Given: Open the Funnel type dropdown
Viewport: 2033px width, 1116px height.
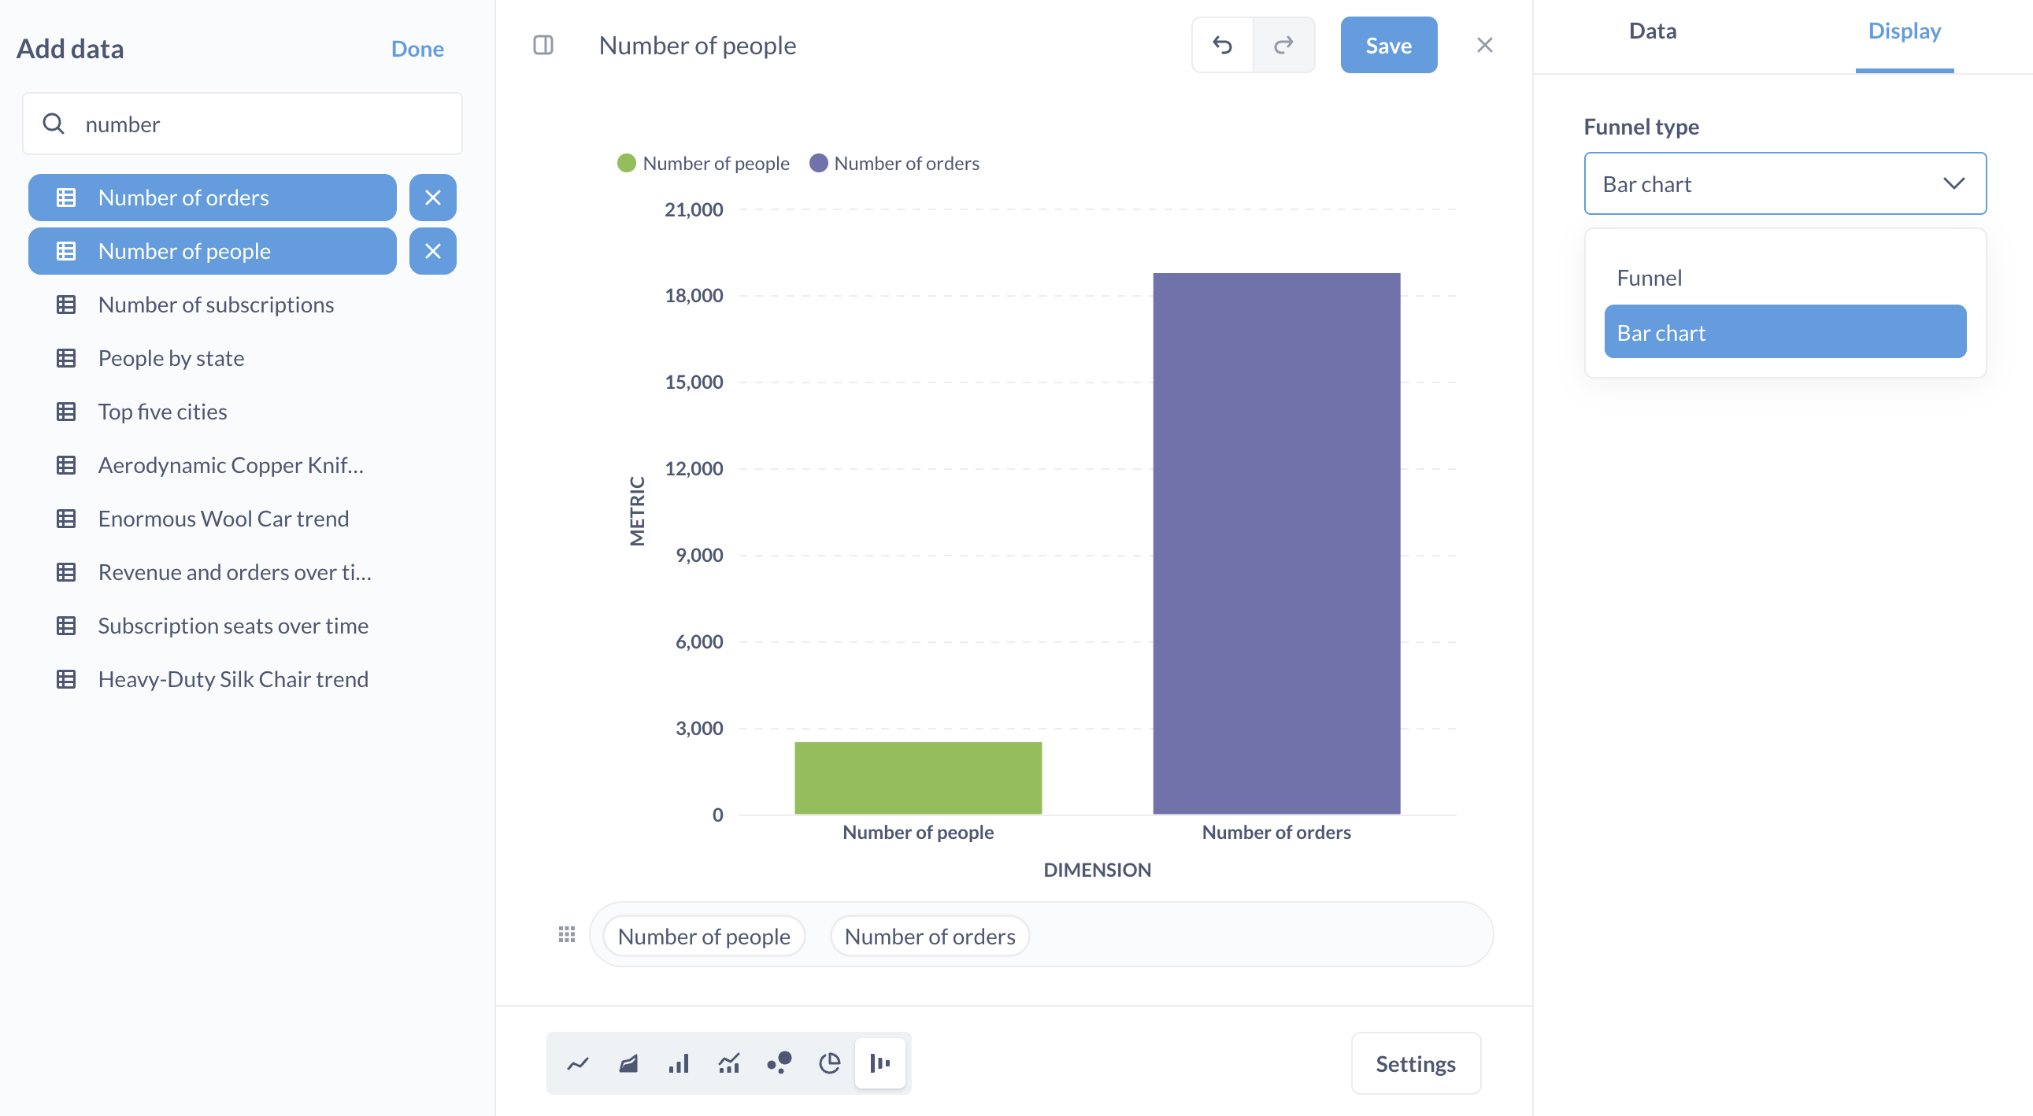Looking at the screenshot, I should click(1785, 183).
